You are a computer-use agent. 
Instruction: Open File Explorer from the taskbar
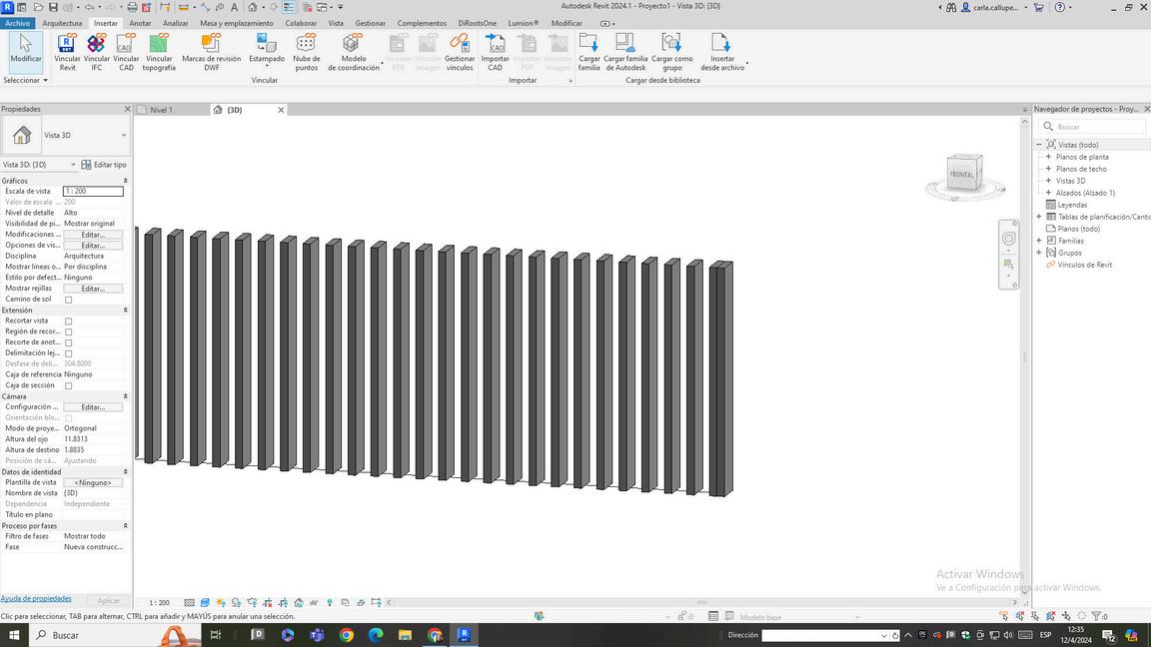pos(406,635)
